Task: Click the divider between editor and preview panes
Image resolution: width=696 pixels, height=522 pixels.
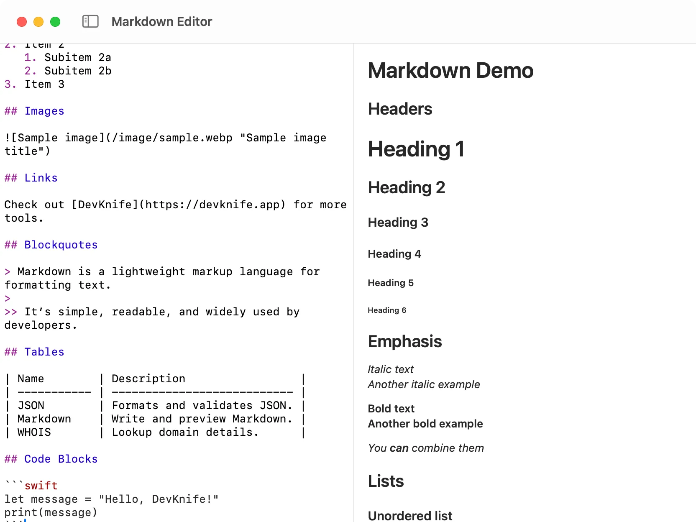Action: point(354,251)
